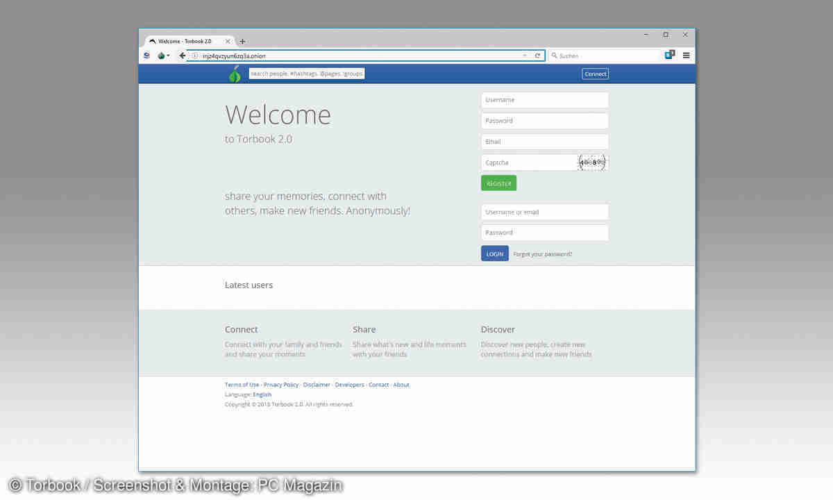Open the Tor onion button menu
This screenshot has width=833, height=500.
[x=162, y=56]
